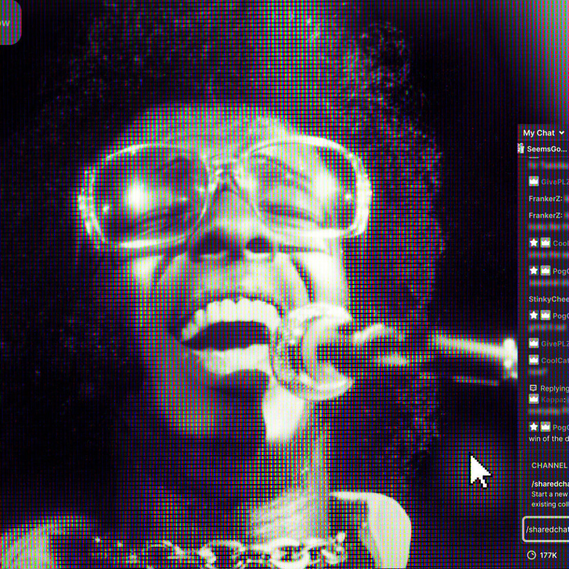The width and height of the screenshot is (569, 569).
Task: Click the clock icon beside 177K
Action: tap(531, 555)
